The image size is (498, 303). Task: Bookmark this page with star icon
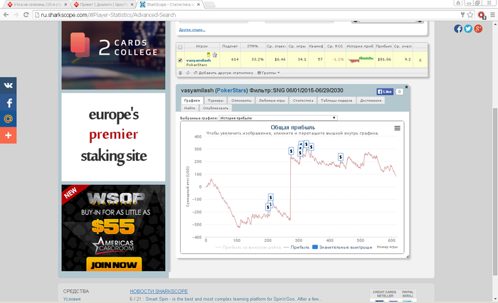click(470, 15)
